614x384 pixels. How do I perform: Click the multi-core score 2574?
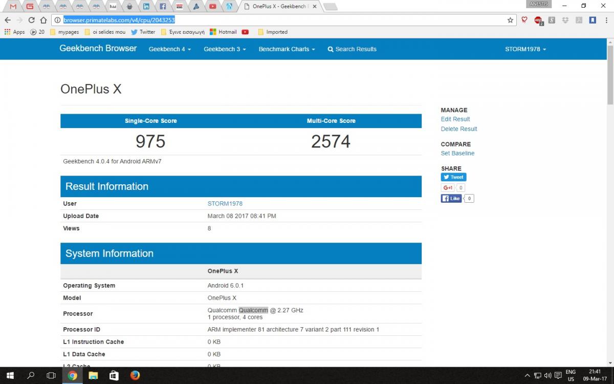331,141
